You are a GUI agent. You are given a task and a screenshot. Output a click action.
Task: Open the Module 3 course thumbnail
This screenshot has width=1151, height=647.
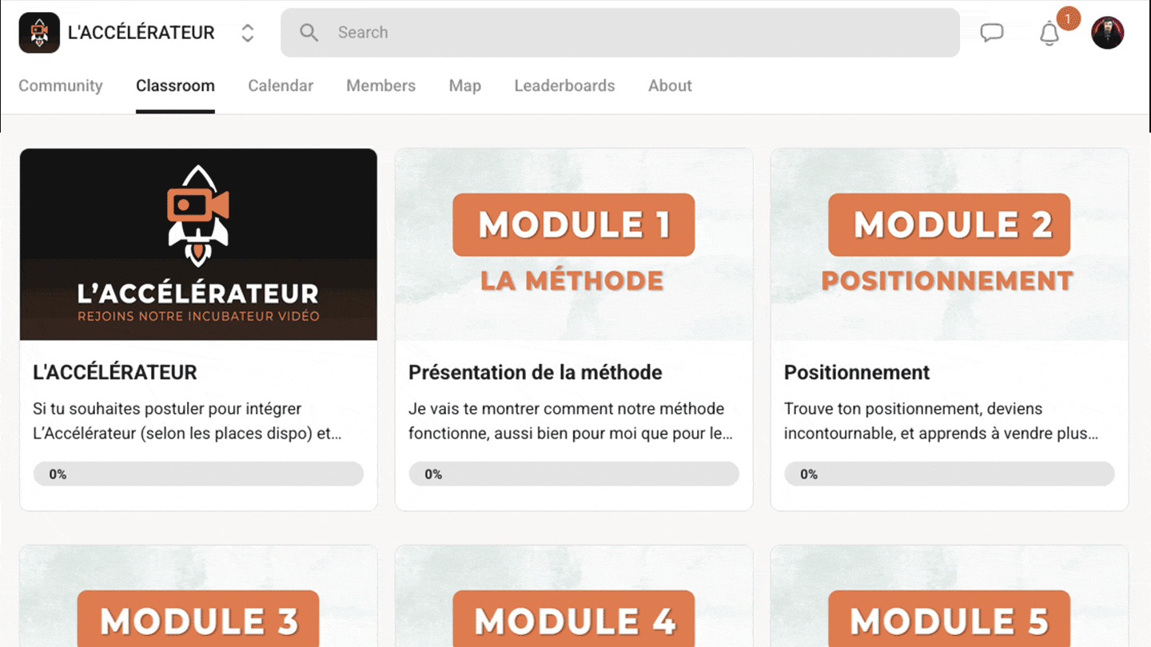tap(198, 596)
